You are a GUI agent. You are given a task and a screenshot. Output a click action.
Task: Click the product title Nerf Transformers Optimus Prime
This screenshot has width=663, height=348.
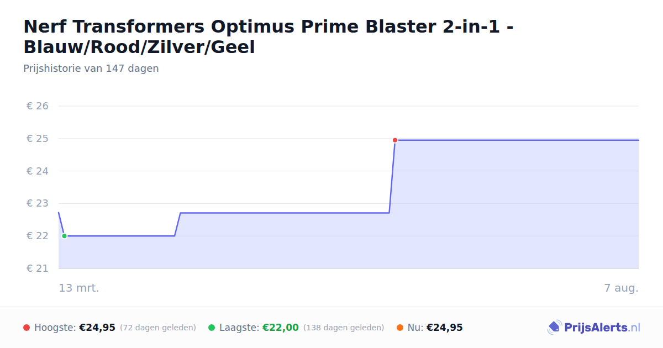tap(269, 36)
